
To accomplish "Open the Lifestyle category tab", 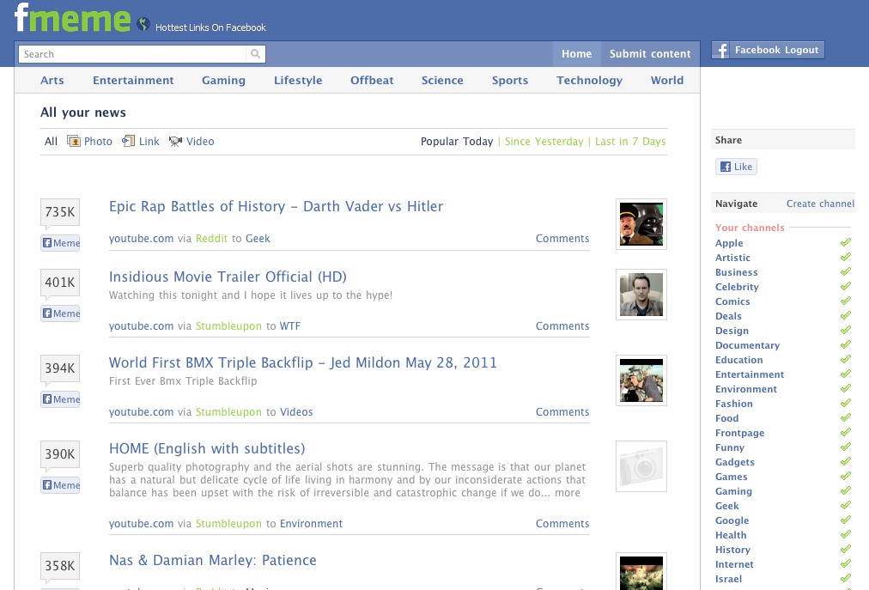I will pos(298,81).
